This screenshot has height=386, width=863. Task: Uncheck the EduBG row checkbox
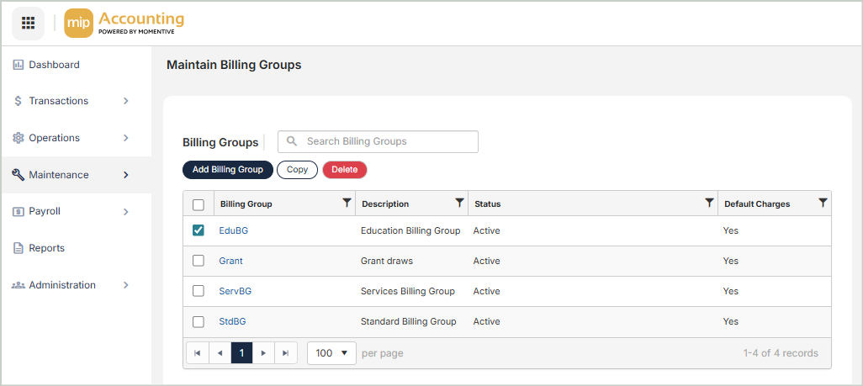199,230
